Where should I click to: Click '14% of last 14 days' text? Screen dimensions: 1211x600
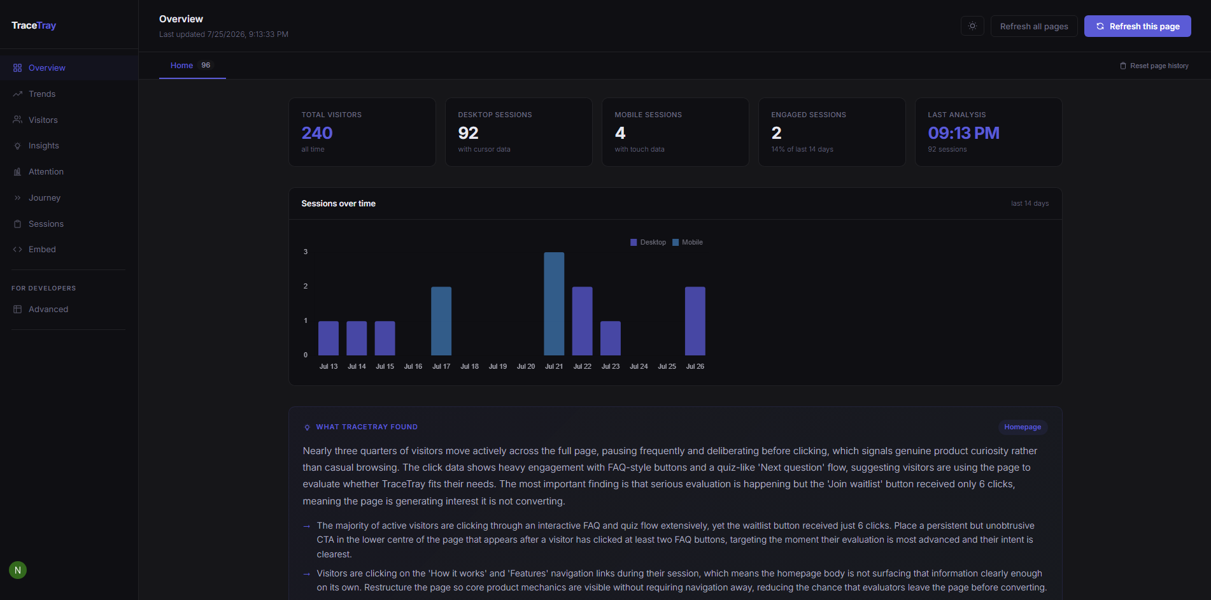pyautogui.click(x=802, y=150)
